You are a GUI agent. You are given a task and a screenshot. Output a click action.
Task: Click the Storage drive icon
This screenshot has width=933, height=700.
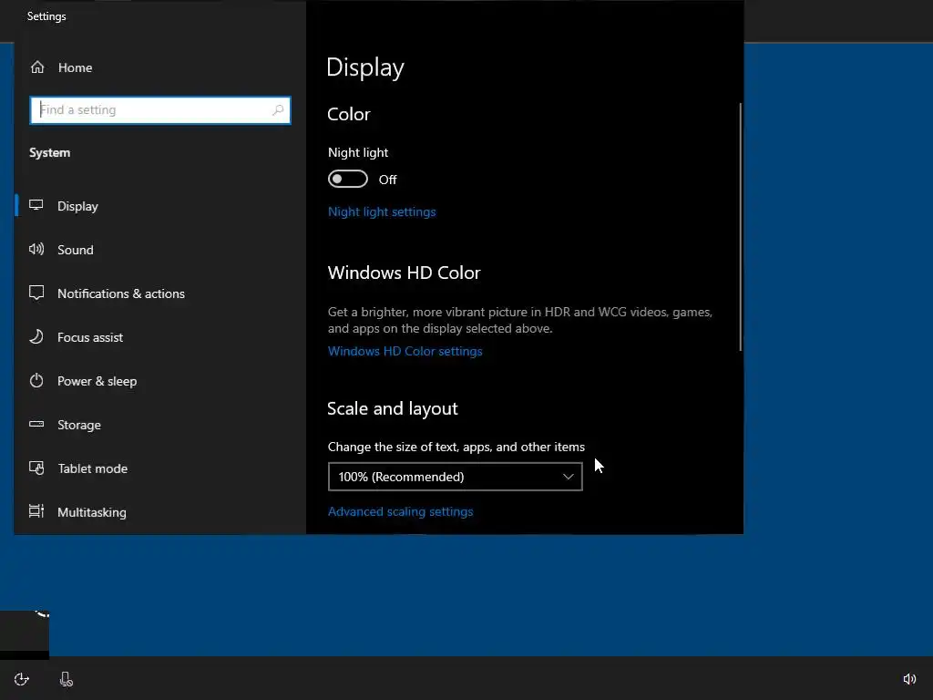pyautogui.click(x=36, y=424)
